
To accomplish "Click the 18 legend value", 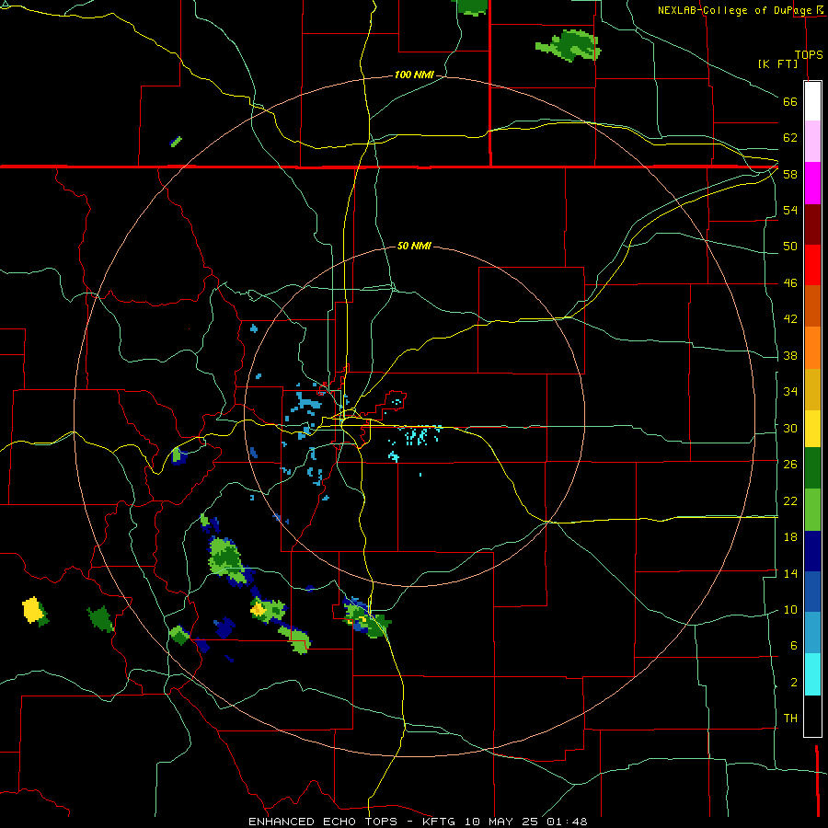I will coord(790,537).
